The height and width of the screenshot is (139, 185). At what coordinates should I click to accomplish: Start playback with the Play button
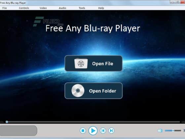[x=93, y=131]
